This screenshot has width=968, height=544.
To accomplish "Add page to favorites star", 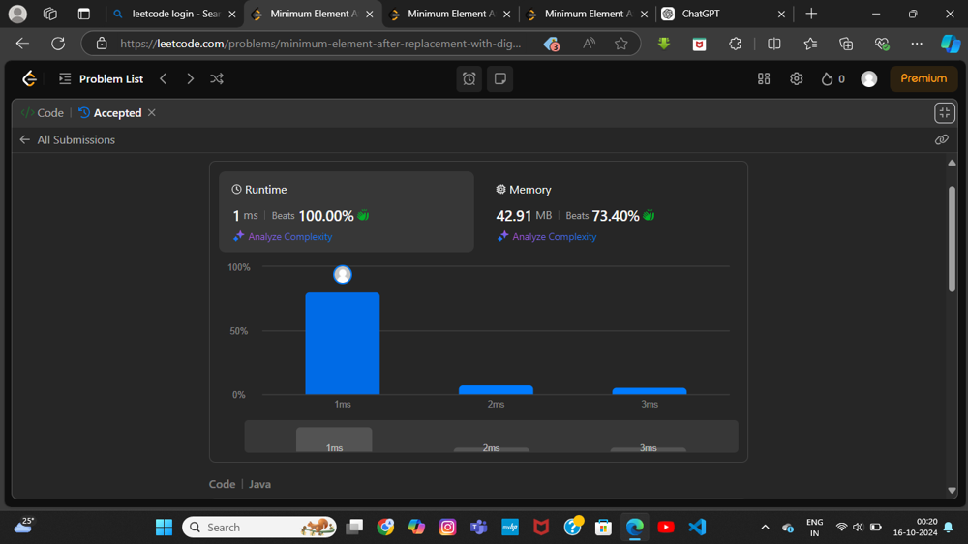I will (621, 44).
